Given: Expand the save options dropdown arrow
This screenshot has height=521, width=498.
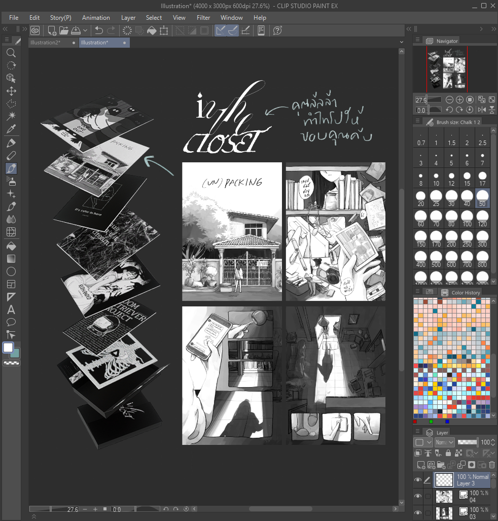Looking at the screenshot, I should tap(85, 30).
